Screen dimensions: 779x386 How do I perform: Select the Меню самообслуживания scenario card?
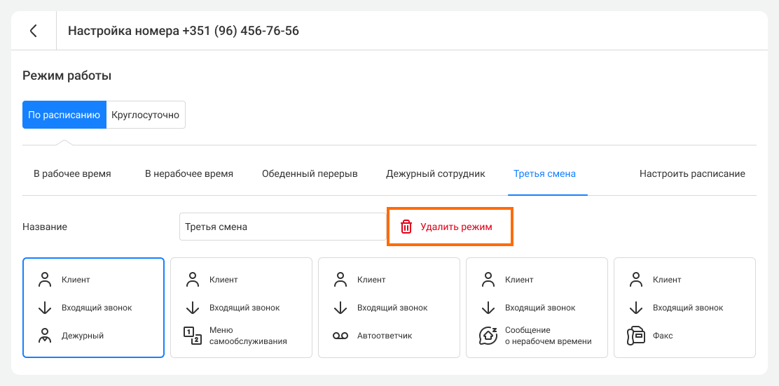point(242,308)
